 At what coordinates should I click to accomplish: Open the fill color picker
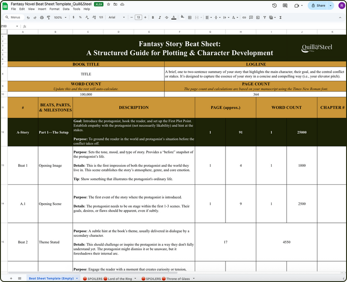[182, 17]
